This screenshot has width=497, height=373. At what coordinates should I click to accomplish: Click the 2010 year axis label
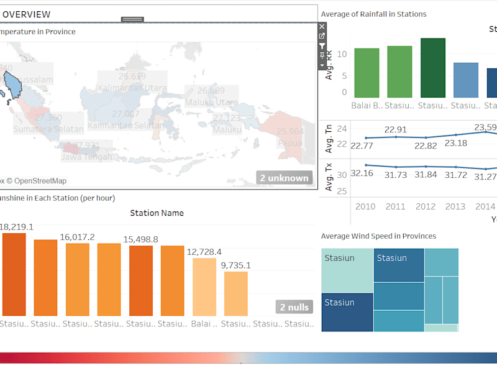(x=365, y=206)
